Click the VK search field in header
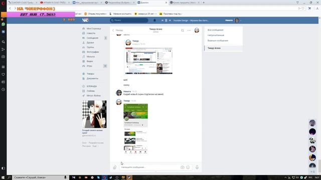 [129, 20]
